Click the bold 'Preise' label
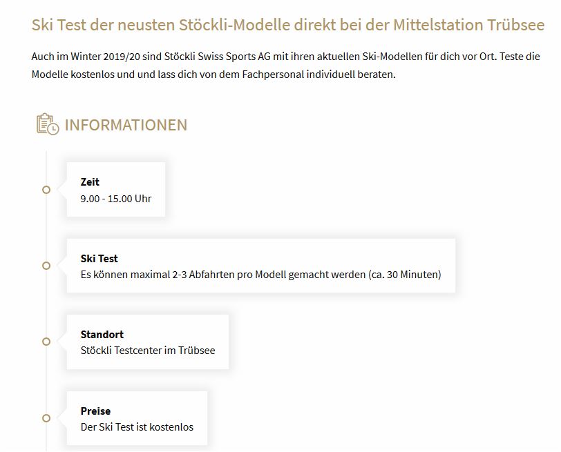The height and width of the screenshot is (452, 561). tap(95, 411)
